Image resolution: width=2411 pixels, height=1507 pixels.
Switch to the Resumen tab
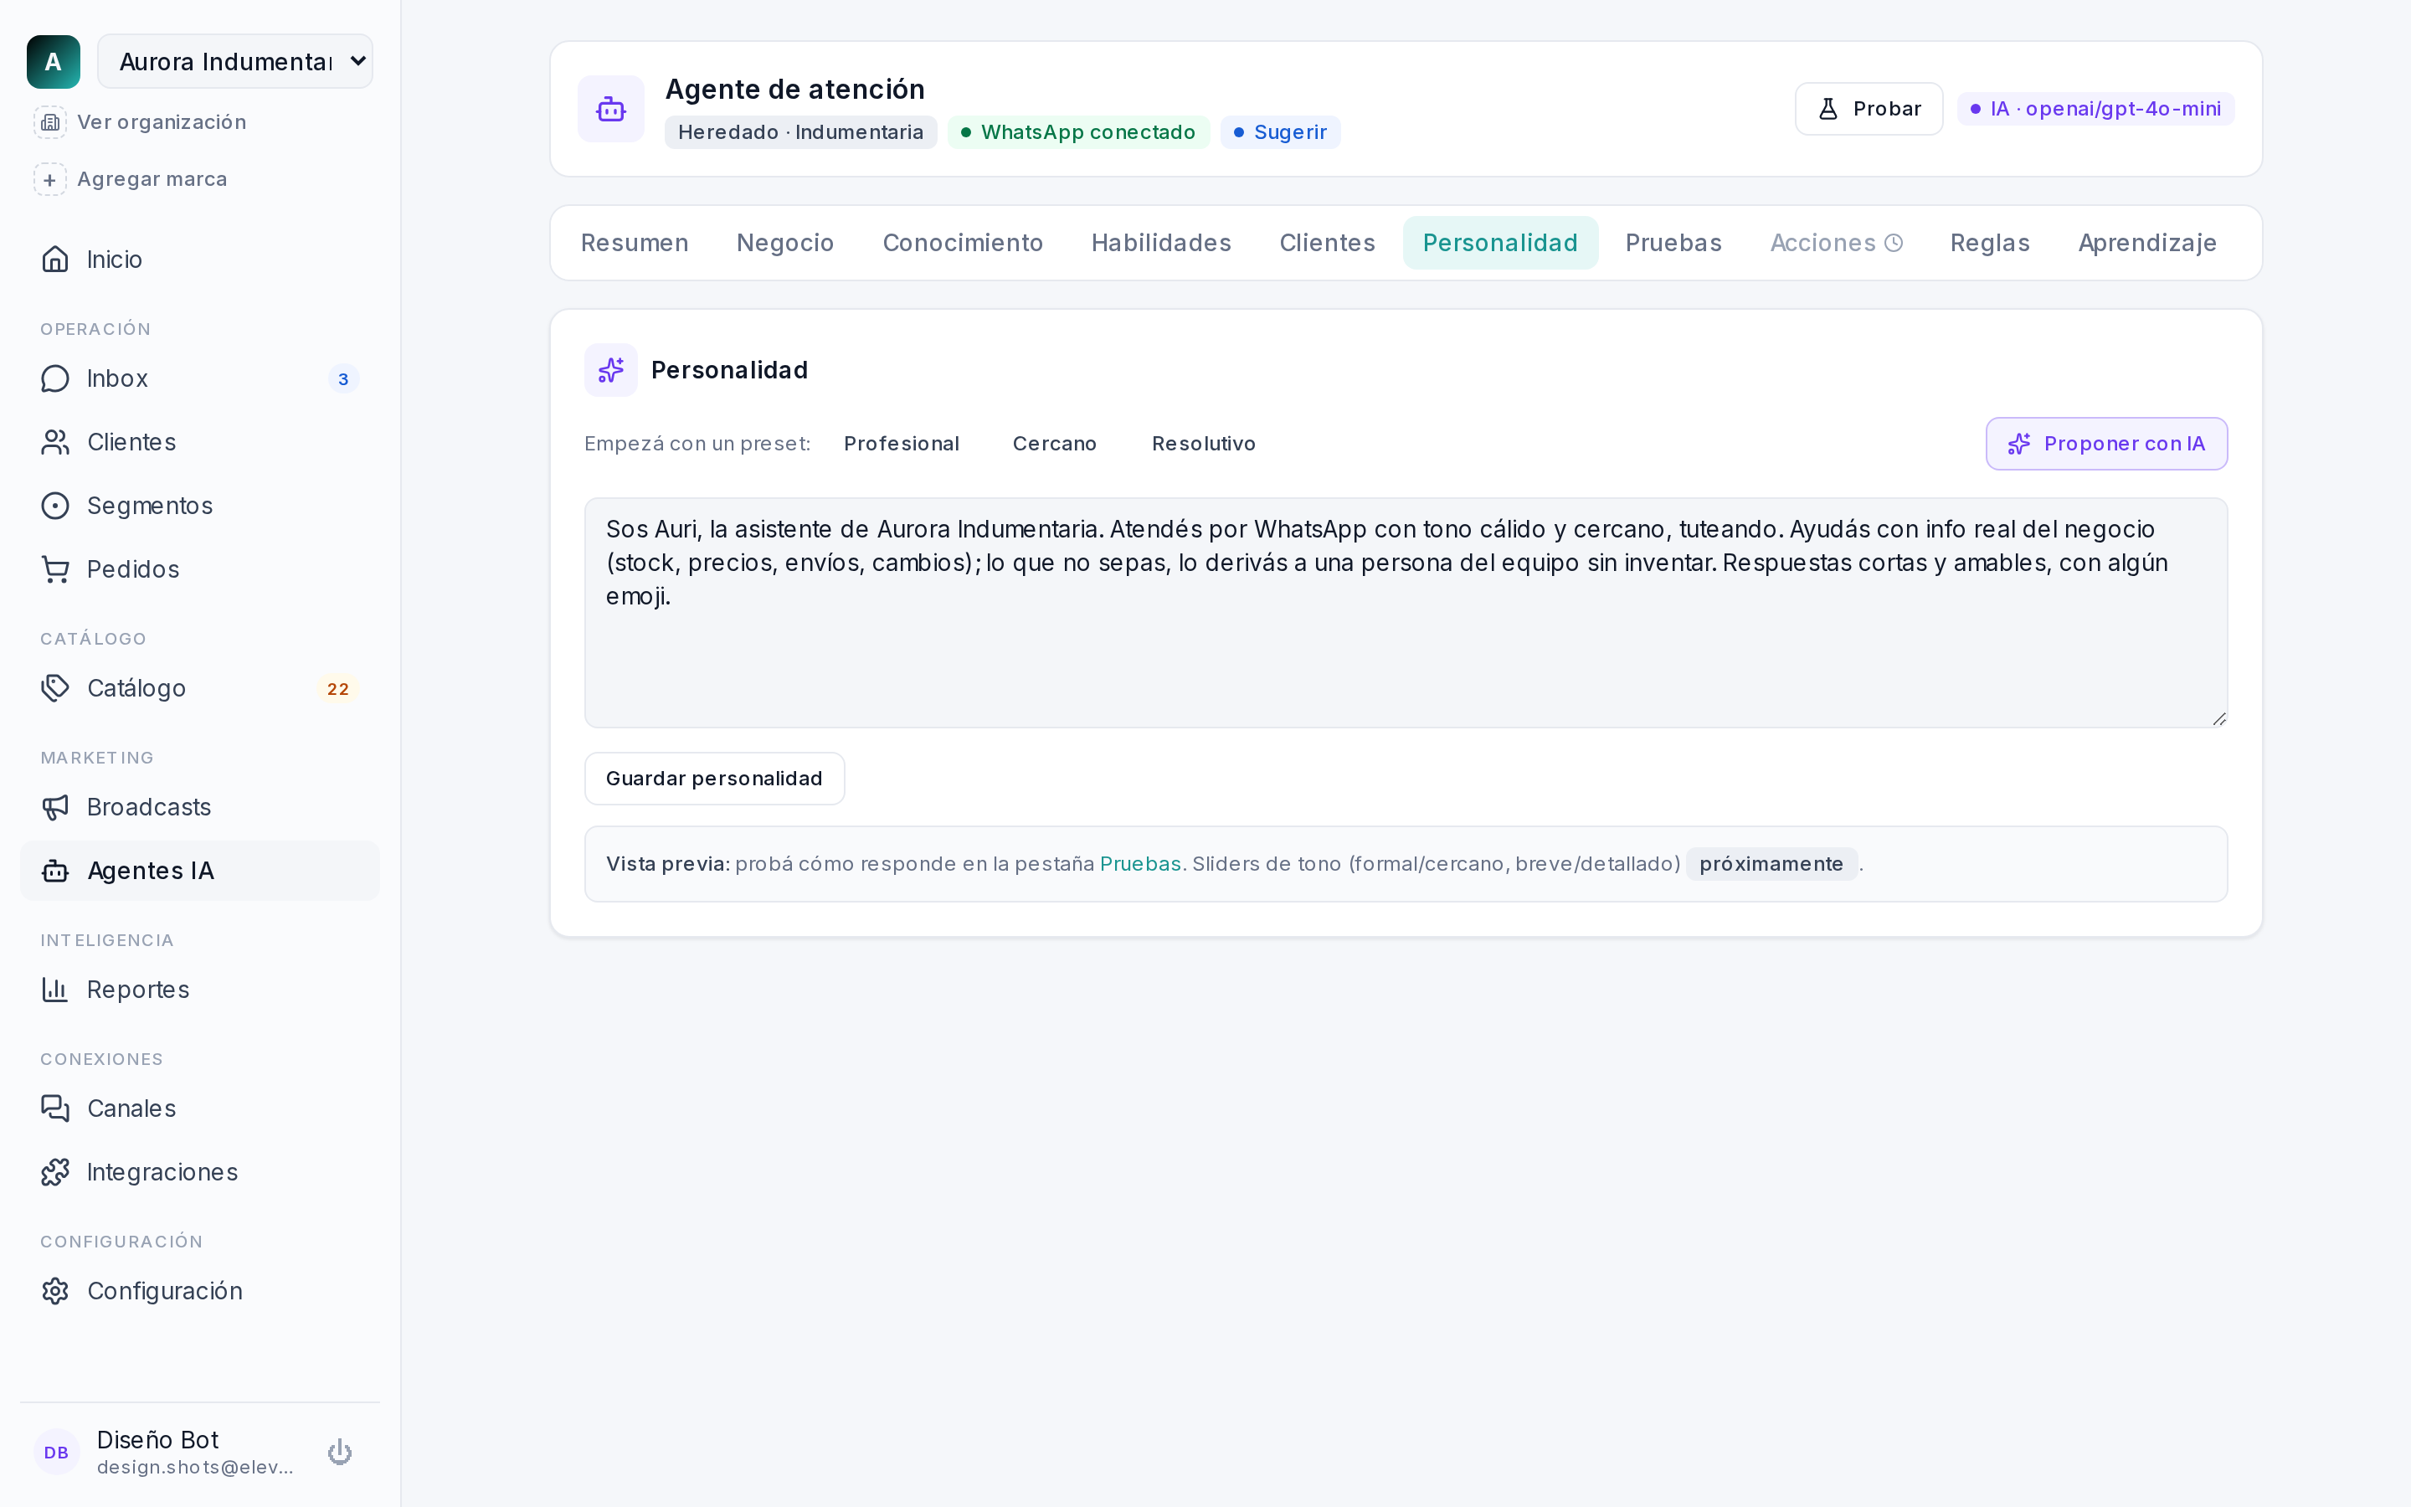[x=635, y=243]
